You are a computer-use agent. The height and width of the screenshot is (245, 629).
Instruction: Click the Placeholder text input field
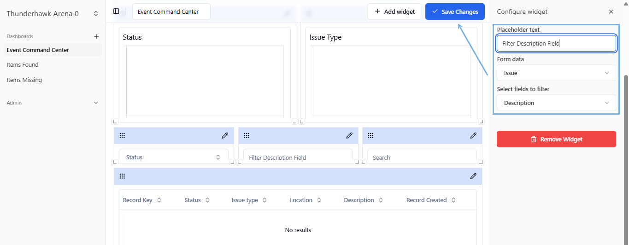tap(556, 43)
